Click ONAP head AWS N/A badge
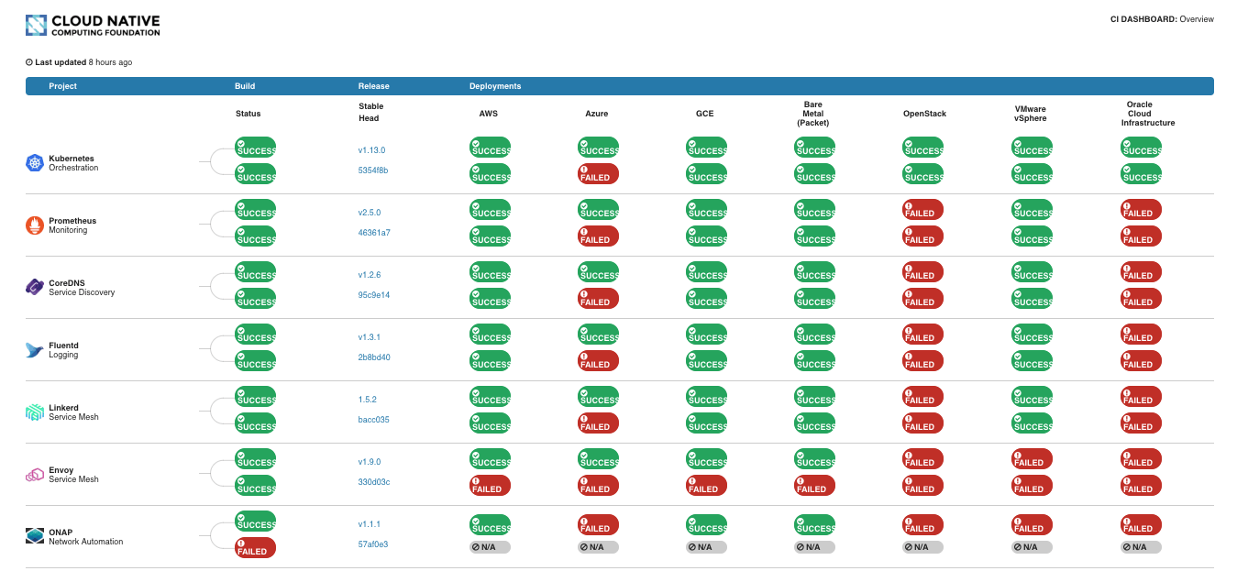This screenshot has width=1237, height=582. [490, 547]
